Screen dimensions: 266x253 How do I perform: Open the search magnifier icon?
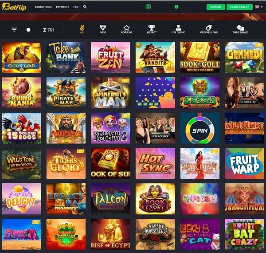(x=85, y=7)
